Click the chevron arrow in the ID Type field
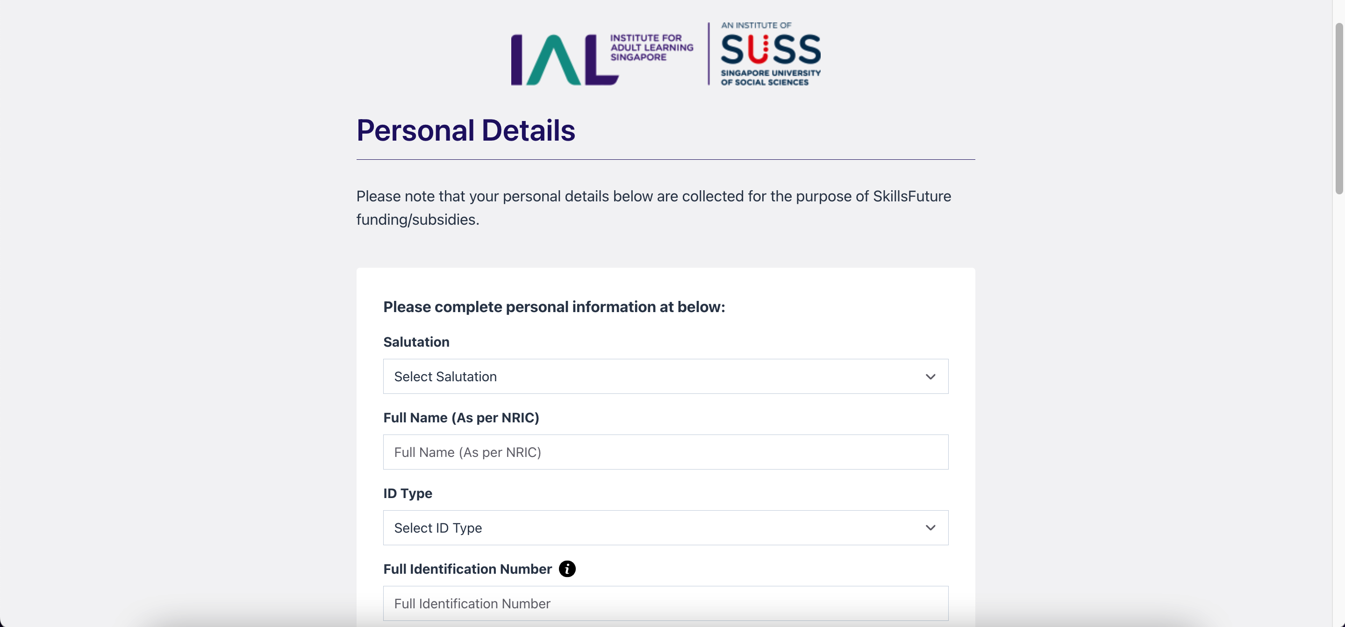The width and height of the screenshot is (1345, 627). (930, 528)
